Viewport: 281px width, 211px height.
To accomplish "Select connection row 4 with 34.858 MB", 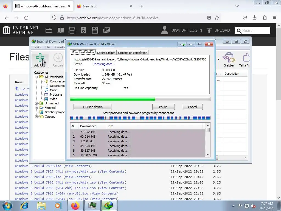I will [x=138, y=146].
